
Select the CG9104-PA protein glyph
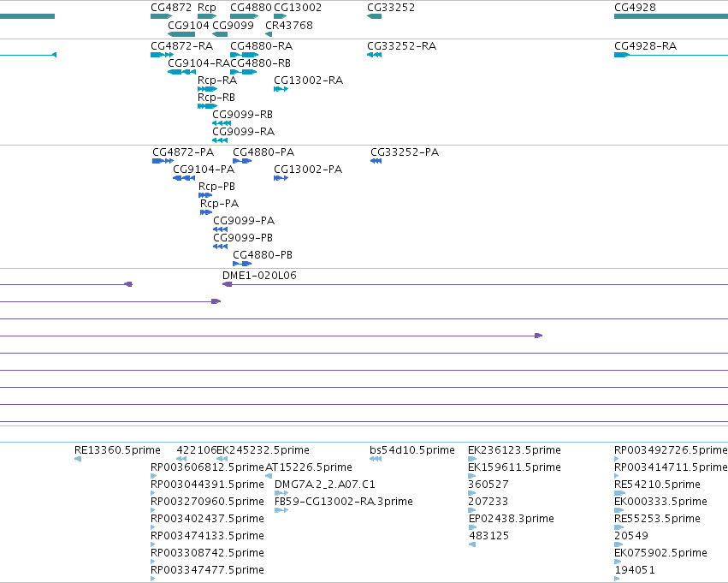[x=184, y=178]
